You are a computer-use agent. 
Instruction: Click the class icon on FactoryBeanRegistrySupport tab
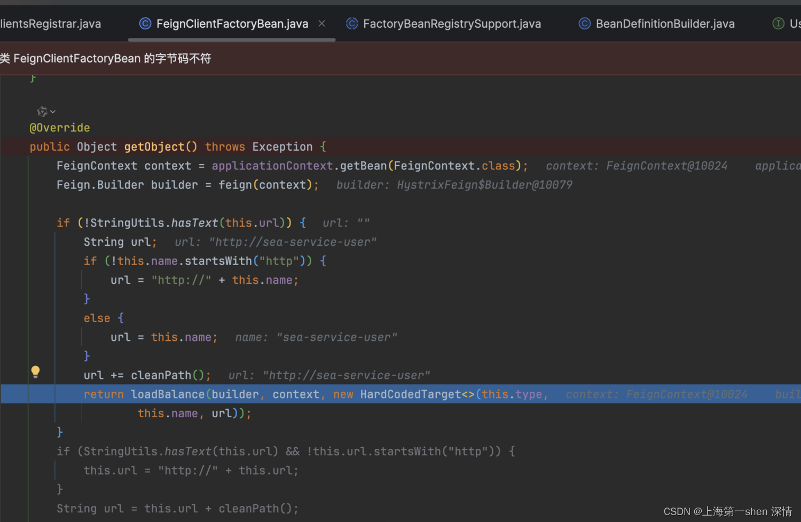(x=352, y=24)
